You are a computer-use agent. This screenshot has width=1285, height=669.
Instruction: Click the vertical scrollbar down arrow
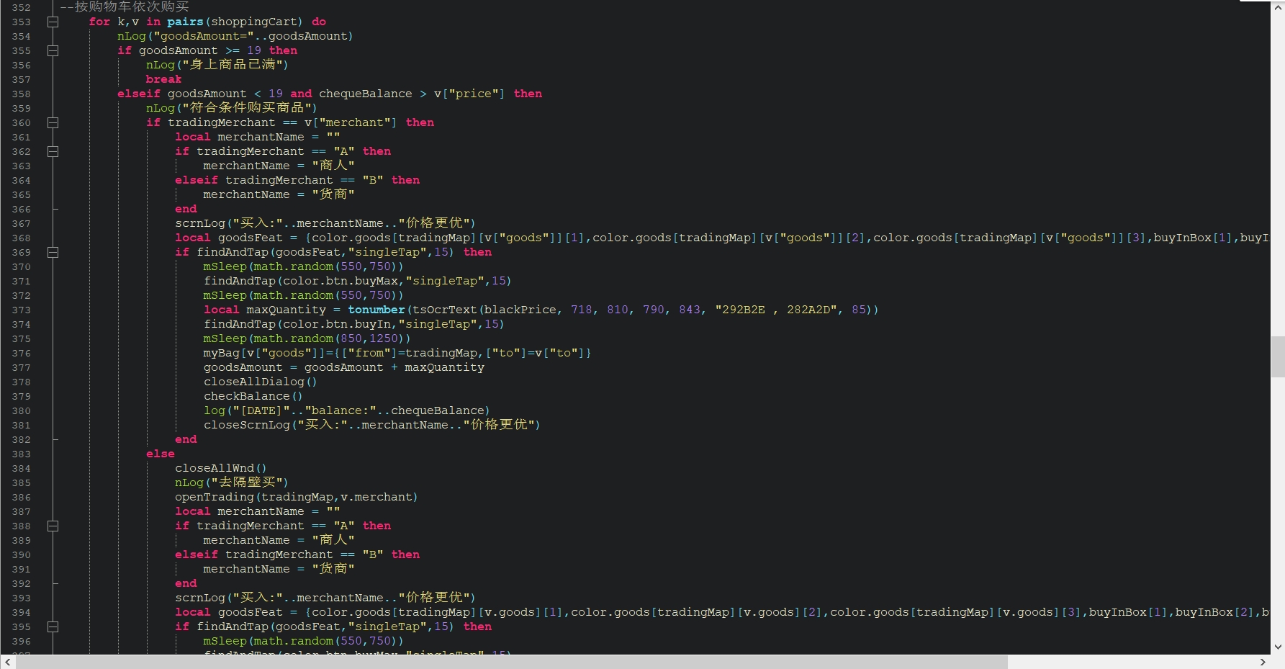pyautogui.click(x=1278, y=647)
